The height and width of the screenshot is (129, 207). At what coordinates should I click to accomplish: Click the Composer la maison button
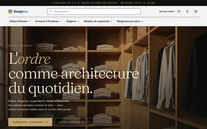(30, 122)
